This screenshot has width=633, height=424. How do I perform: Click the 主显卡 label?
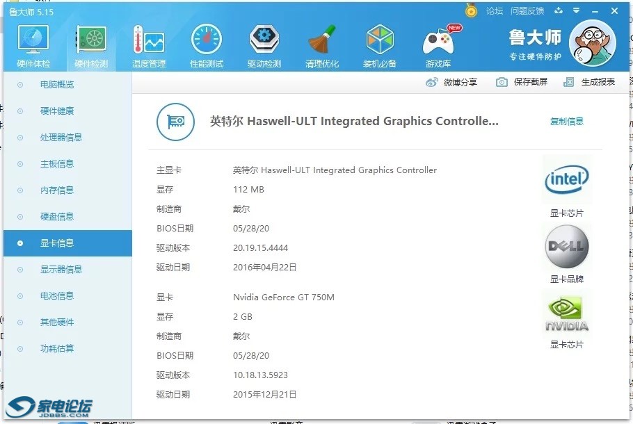[169, 170]
